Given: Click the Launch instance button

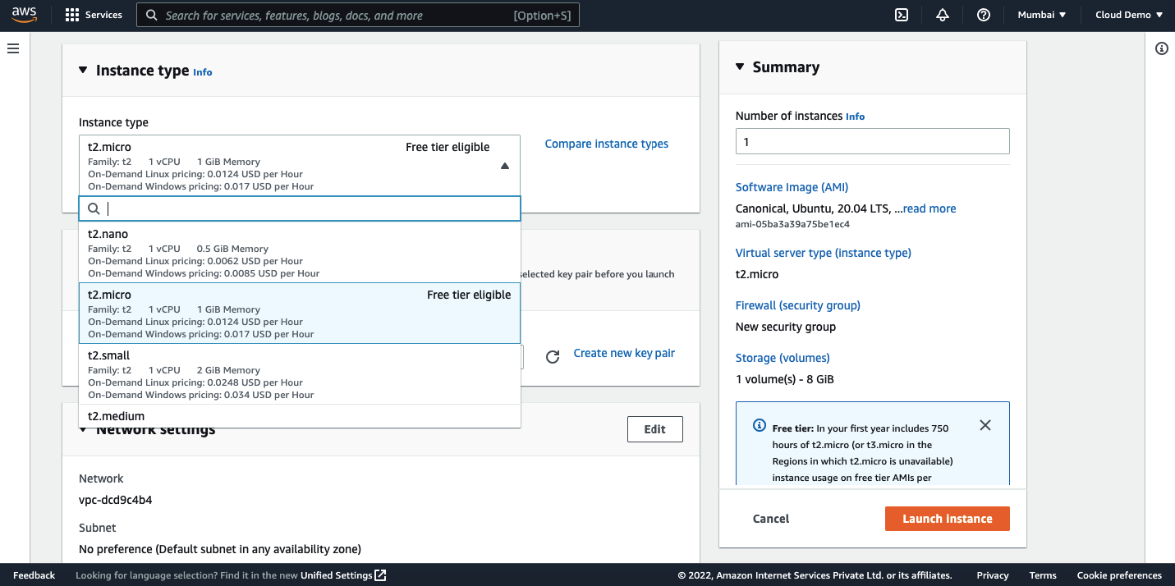Looking at the screenshot, I should [948, 519].
